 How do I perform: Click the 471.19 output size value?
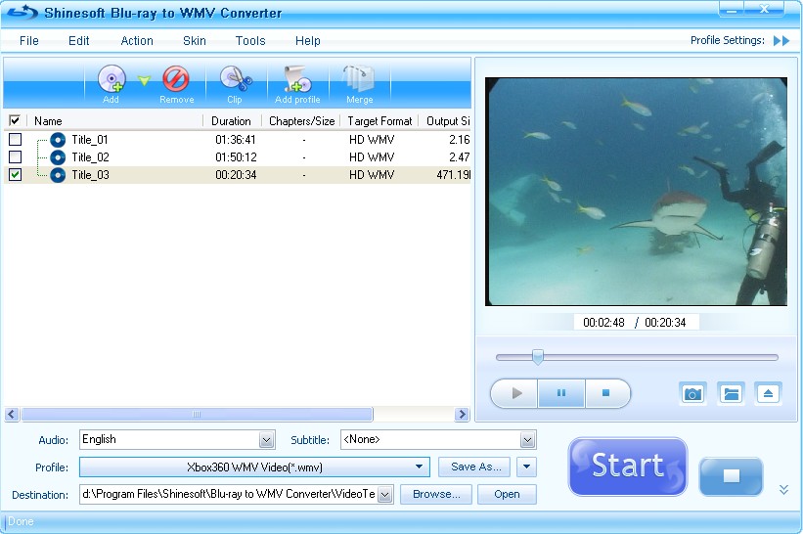tap(453, 175)
